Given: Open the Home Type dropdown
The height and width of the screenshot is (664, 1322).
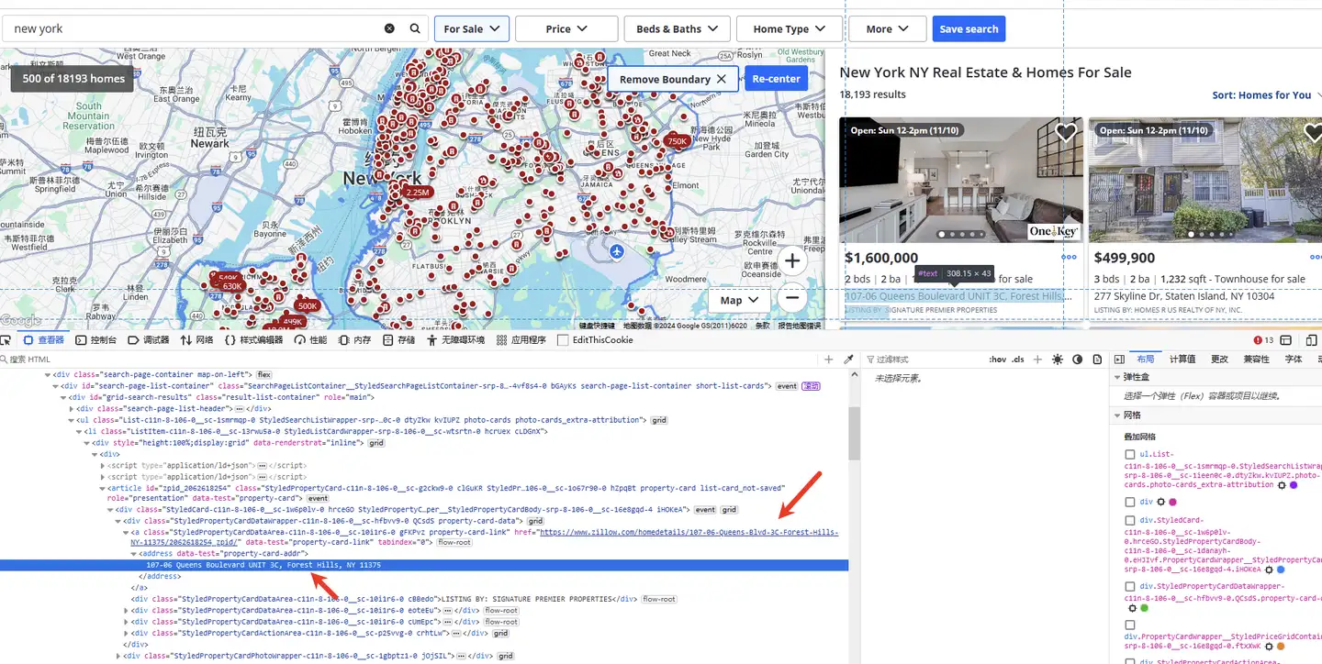Looking at the screenshot, I should coord(790,28).
